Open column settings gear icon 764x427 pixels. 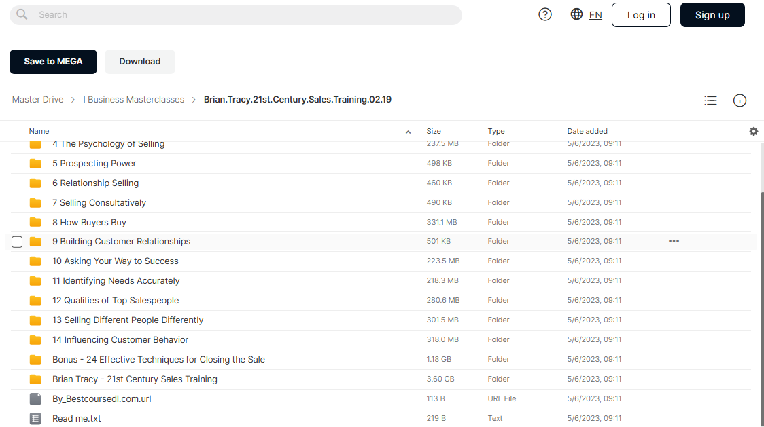[x=754, y=132]
